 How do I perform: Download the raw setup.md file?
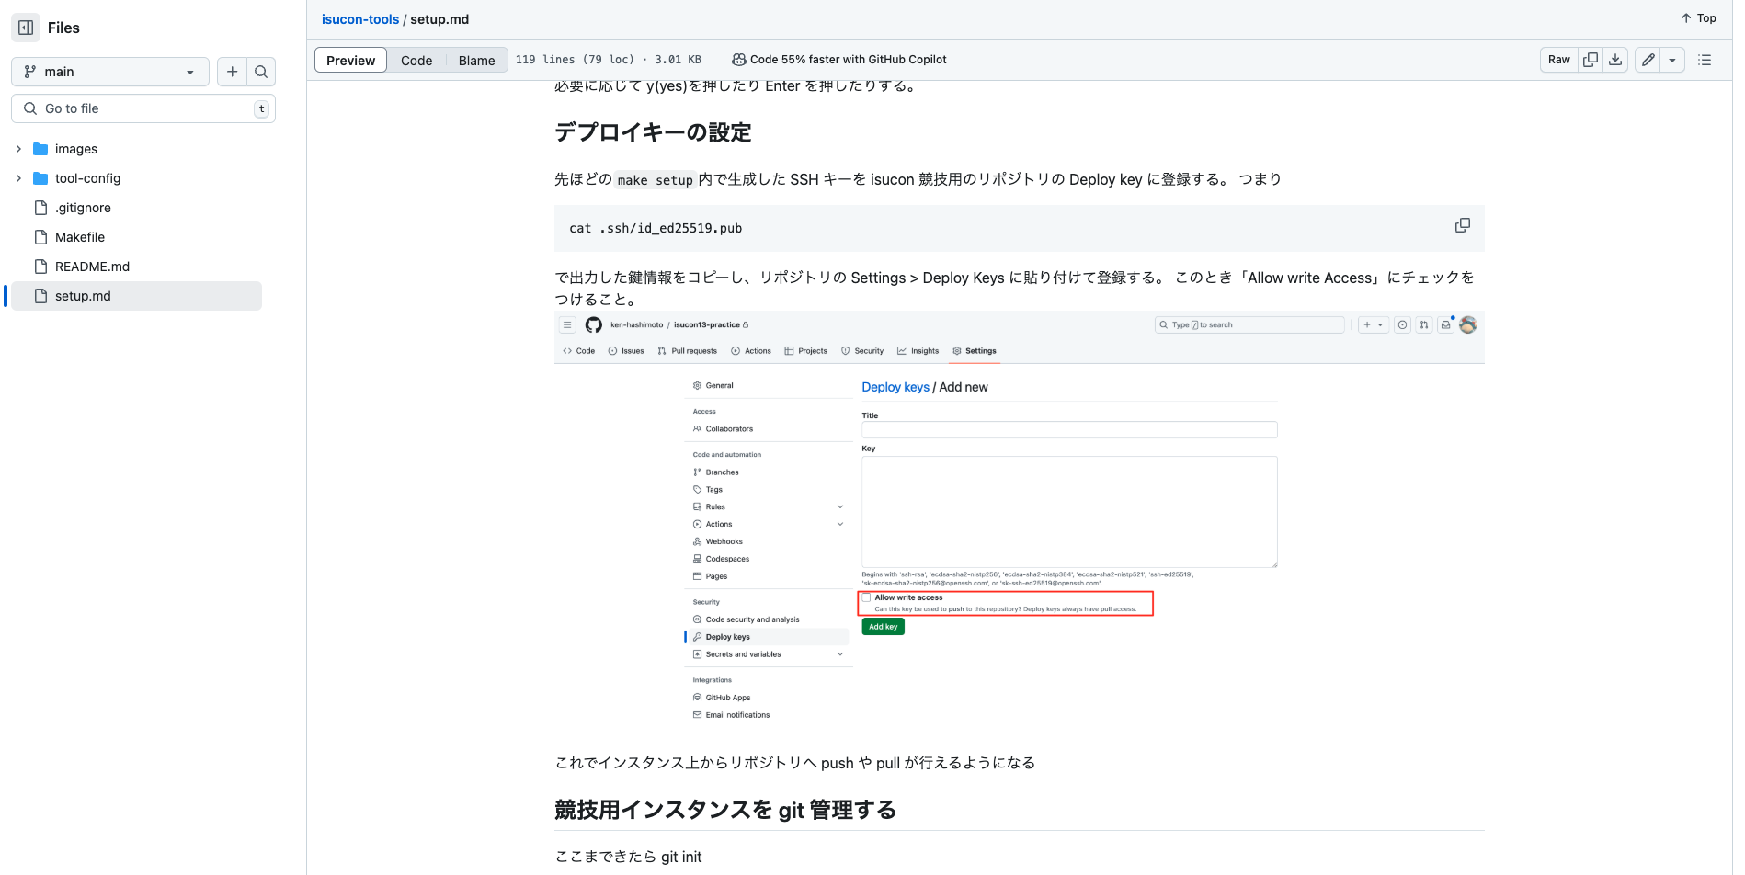[1615, 59]
